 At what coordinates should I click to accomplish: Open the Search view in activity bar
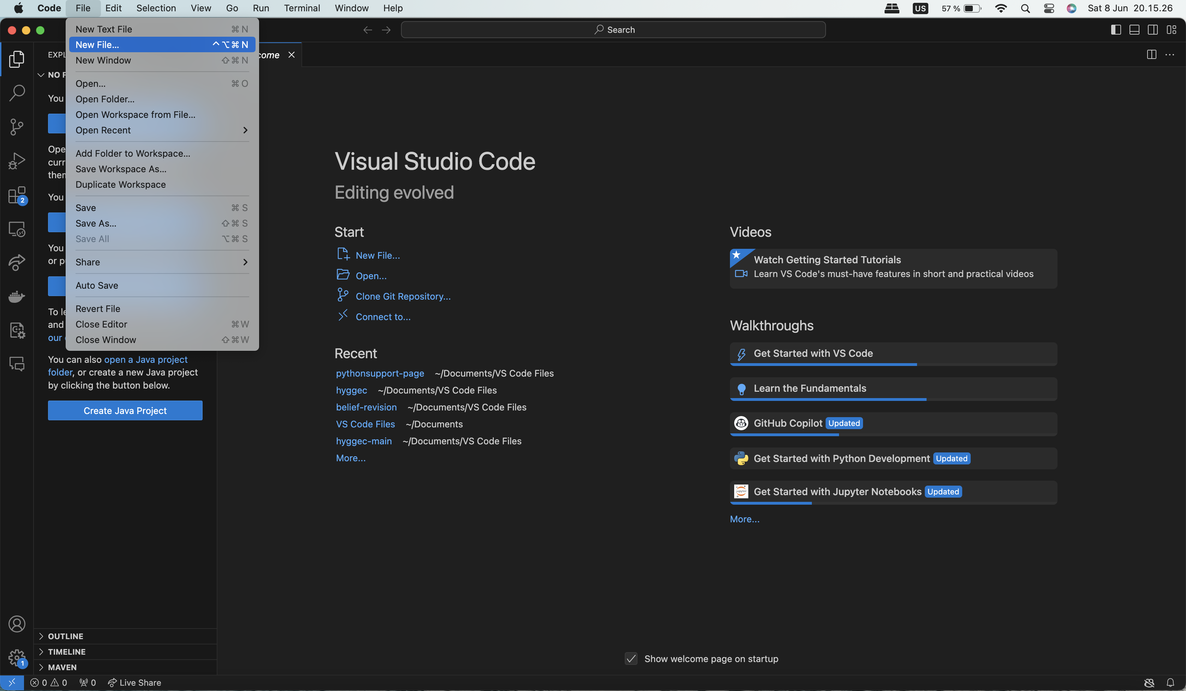coord(17,93)
